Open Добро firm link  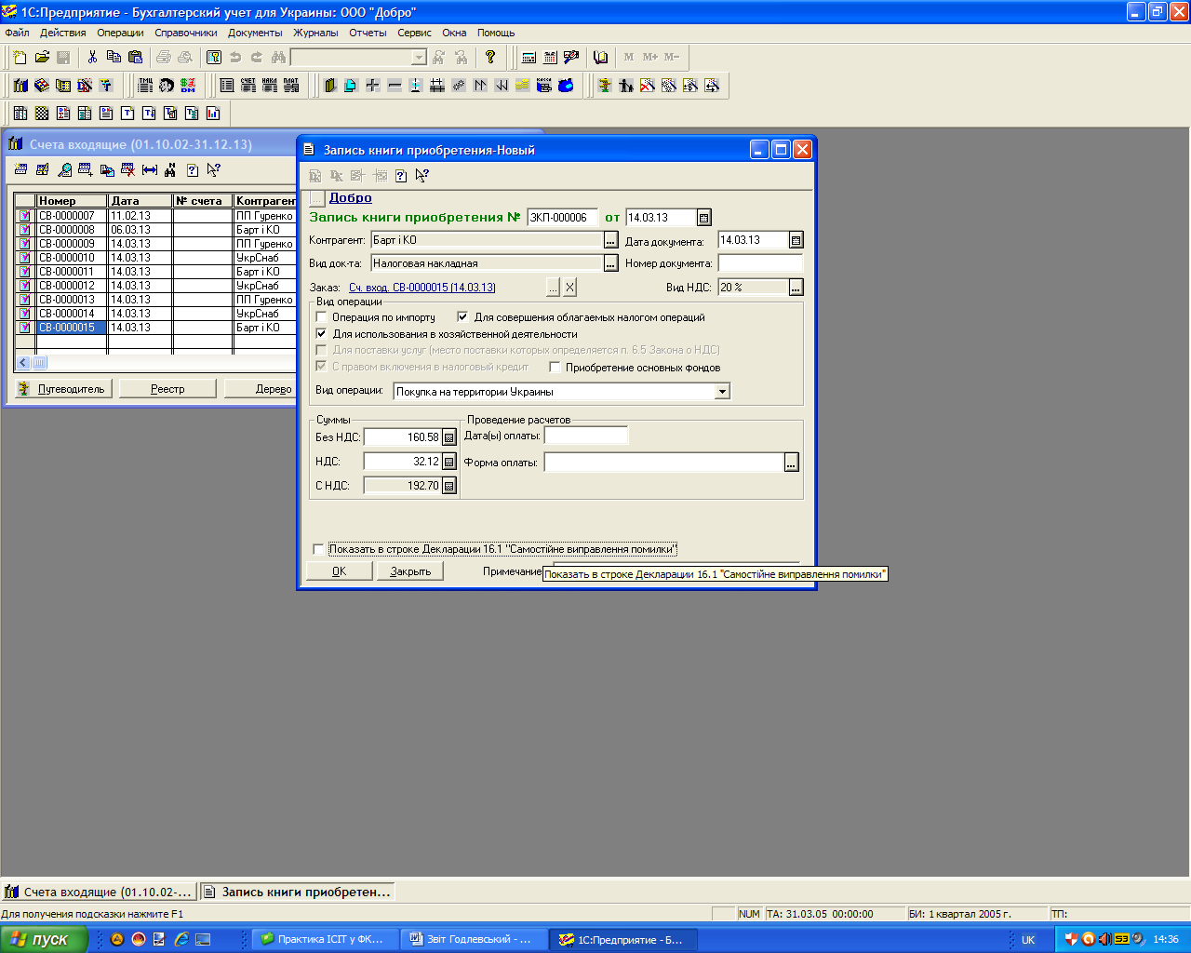(351, 198)
